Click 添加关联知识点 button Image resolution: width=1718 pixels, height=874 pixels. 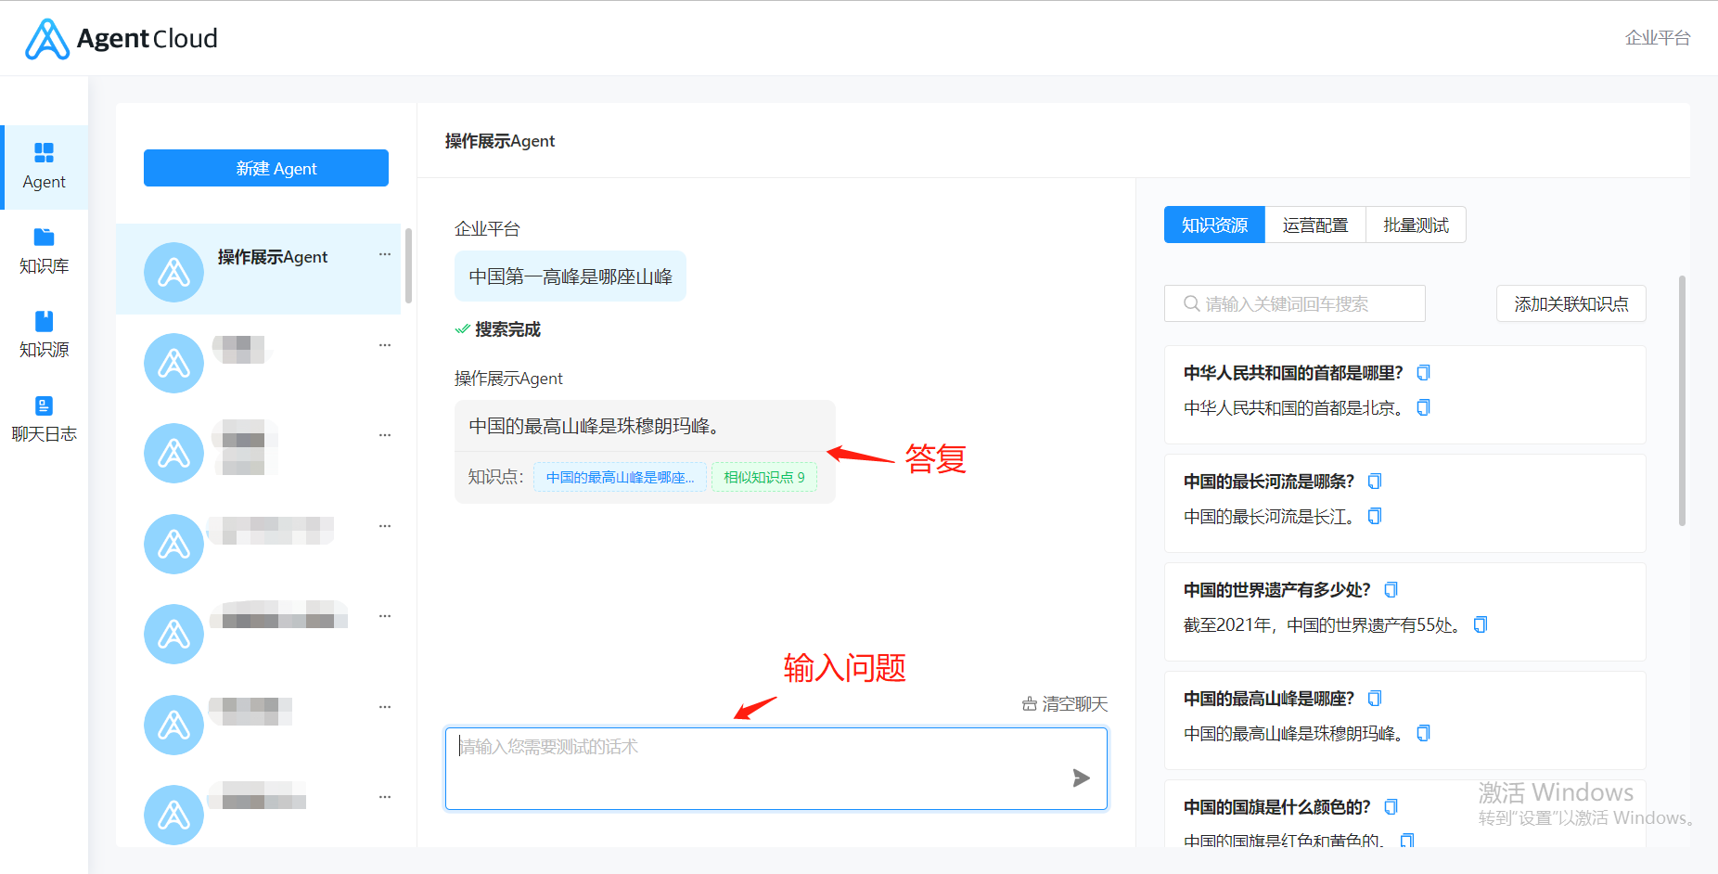coord(1571,303)
